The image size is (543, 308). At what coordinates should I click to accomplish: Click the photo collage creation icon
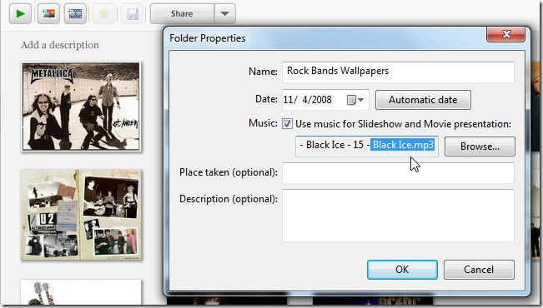tap(48, 14)
